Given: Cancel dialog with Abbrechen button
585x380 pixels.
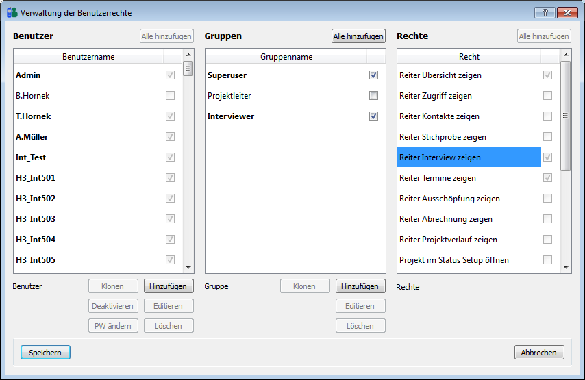Looking at the screenshot, I should 540,353.
